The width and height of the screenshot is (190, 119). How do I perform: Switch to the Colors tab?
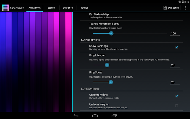(x=51, y=8)
